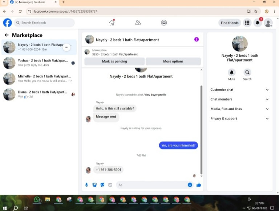Open the nine-dot Menu grid icon

(x=247, y=23)
